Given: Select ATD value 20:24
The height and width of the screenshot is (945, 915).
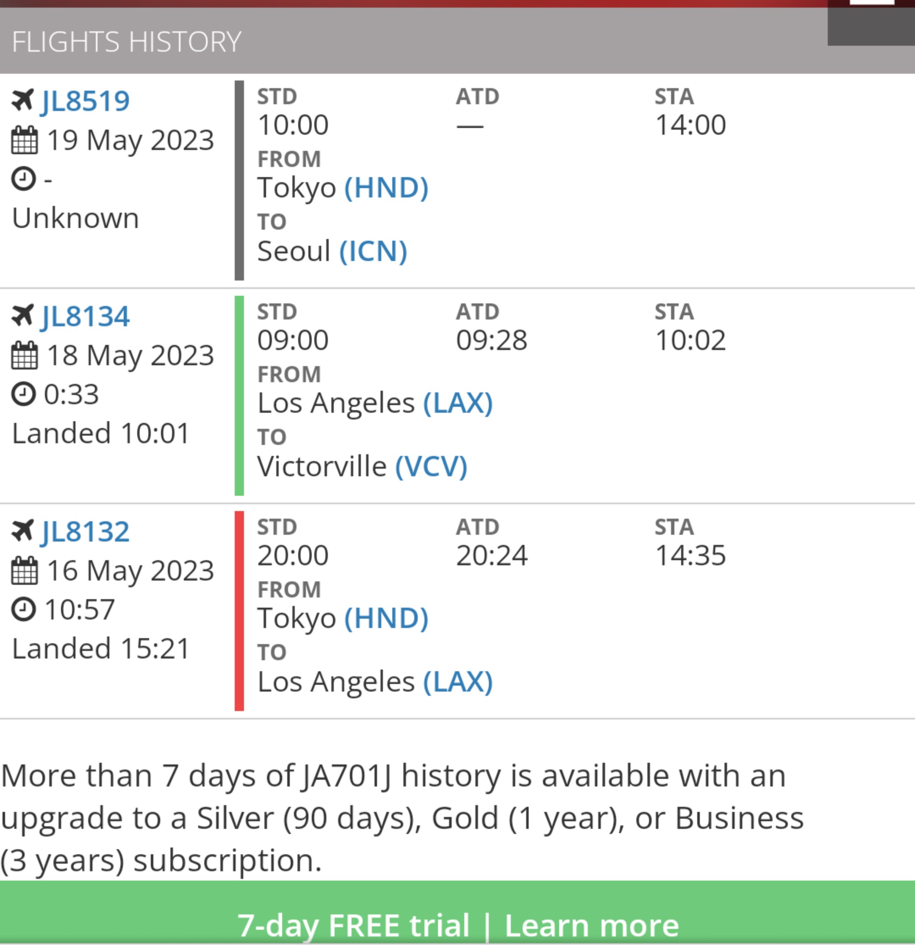Looking at the screenshot, I should point(492,555).
